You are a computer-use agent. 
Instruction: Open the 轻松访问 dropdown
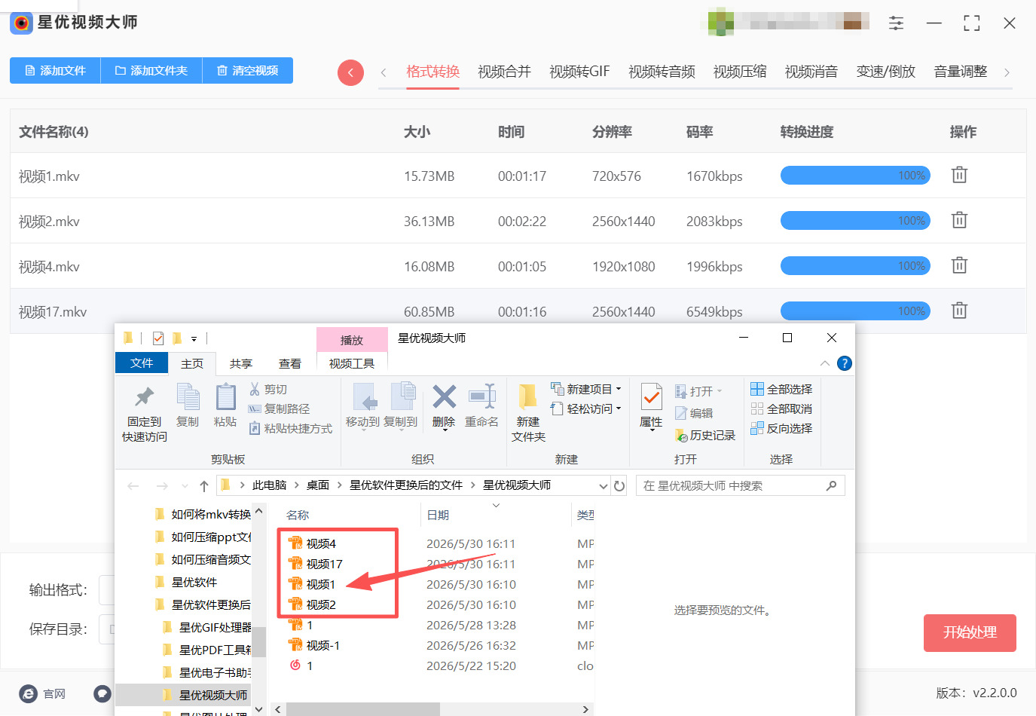[586, 408]
